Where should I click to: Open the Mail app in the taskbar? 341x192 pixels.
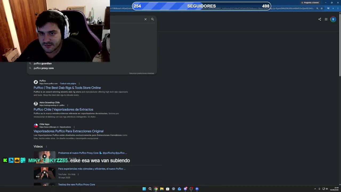pos(179,189)
